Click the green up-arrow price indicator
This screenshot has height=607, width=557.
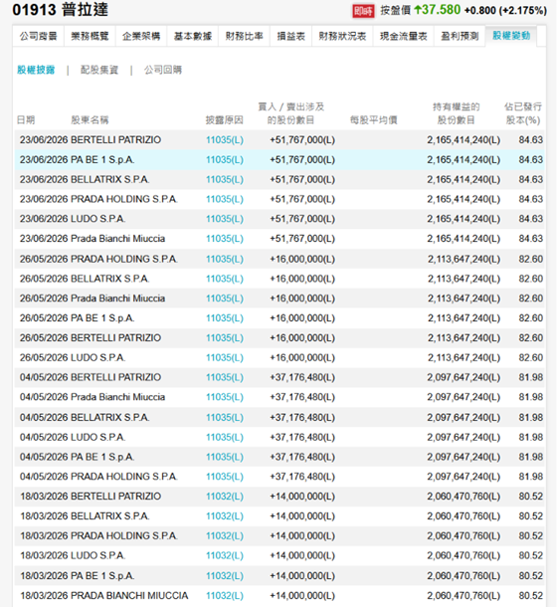[x=418, y=10]
